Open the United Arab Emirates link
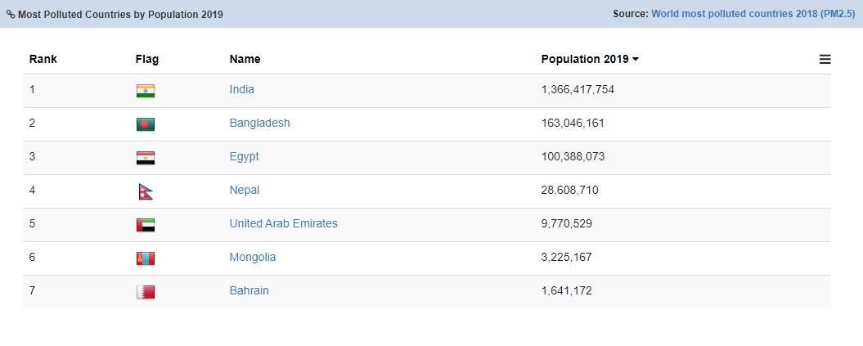This screenshot has height=346, width=863. coord(283,223)
